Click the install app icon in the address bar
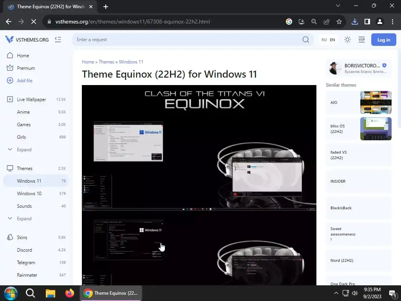 pos(302,22)
